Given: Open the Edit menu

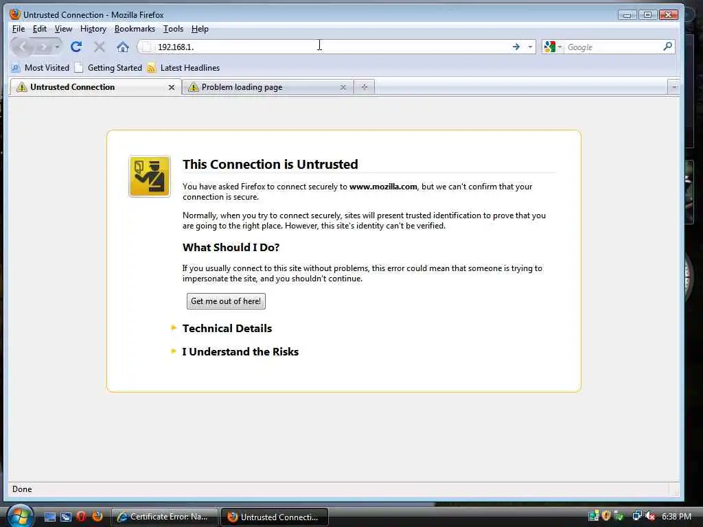Looking at the screenshot, I should [39, 29].
